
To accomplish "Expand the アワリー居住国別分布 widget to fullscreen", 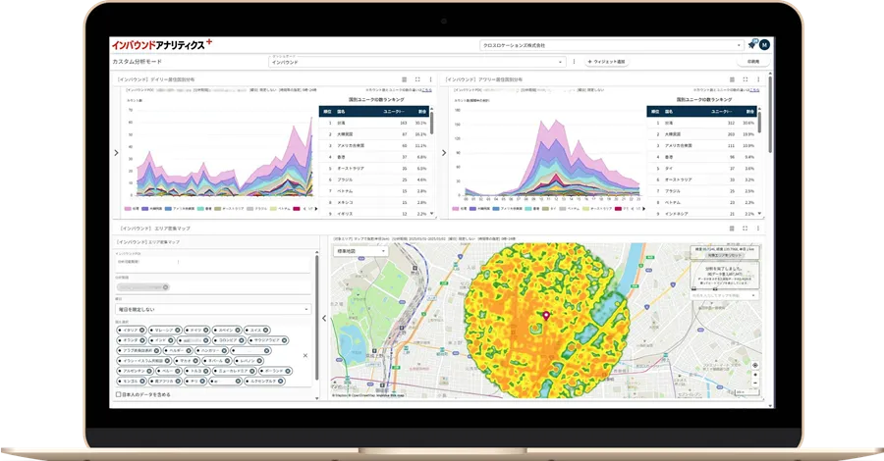I will (x=746, y=79).
